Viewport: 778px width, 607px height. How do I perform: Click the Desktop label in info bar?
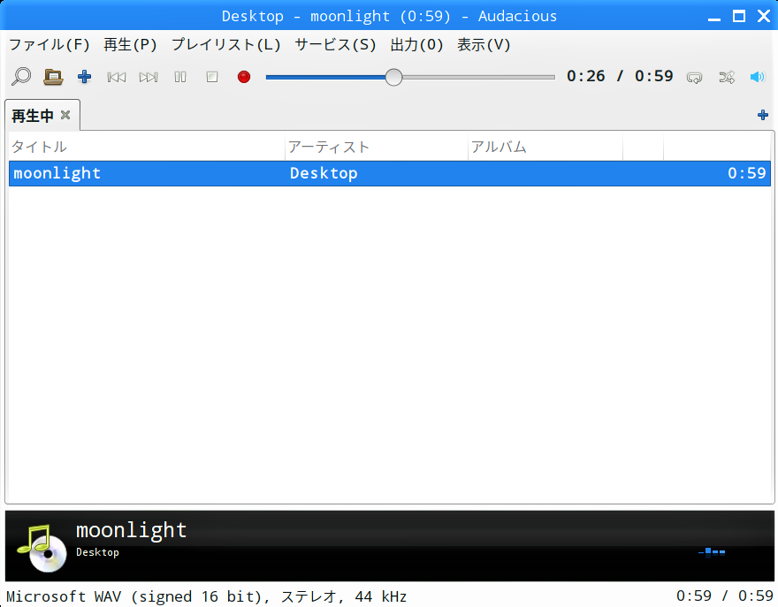click(97, 552)
